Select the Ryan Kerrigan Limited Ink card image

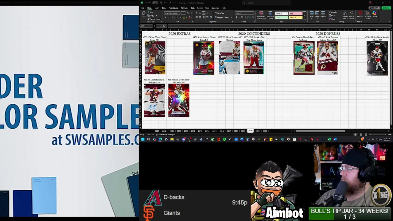[x=154, y=100]
